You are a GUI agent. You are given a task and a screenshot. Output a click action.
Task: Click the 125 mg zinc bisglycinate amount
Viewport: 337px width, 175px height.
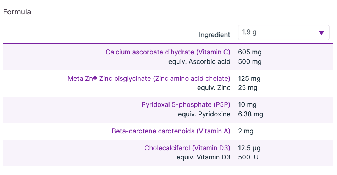(x=249, y=78)
